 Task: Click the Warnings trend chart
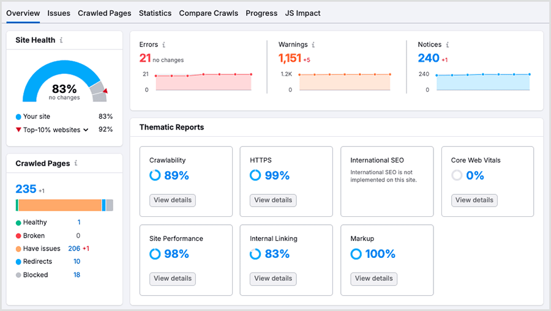[345, 82]
